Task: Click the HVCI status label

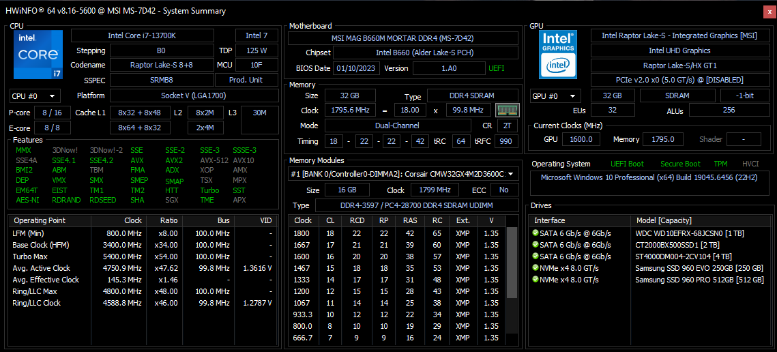Action: [x=750, y=164]
